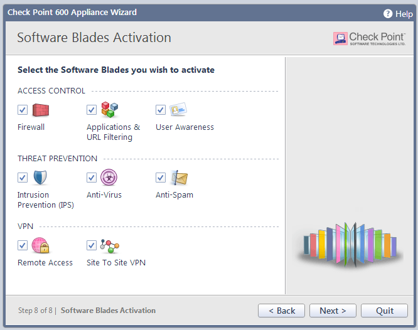The height and width of the screenshot is (330, 418).
Task: Click the Quit button
Action: point(385,311)
